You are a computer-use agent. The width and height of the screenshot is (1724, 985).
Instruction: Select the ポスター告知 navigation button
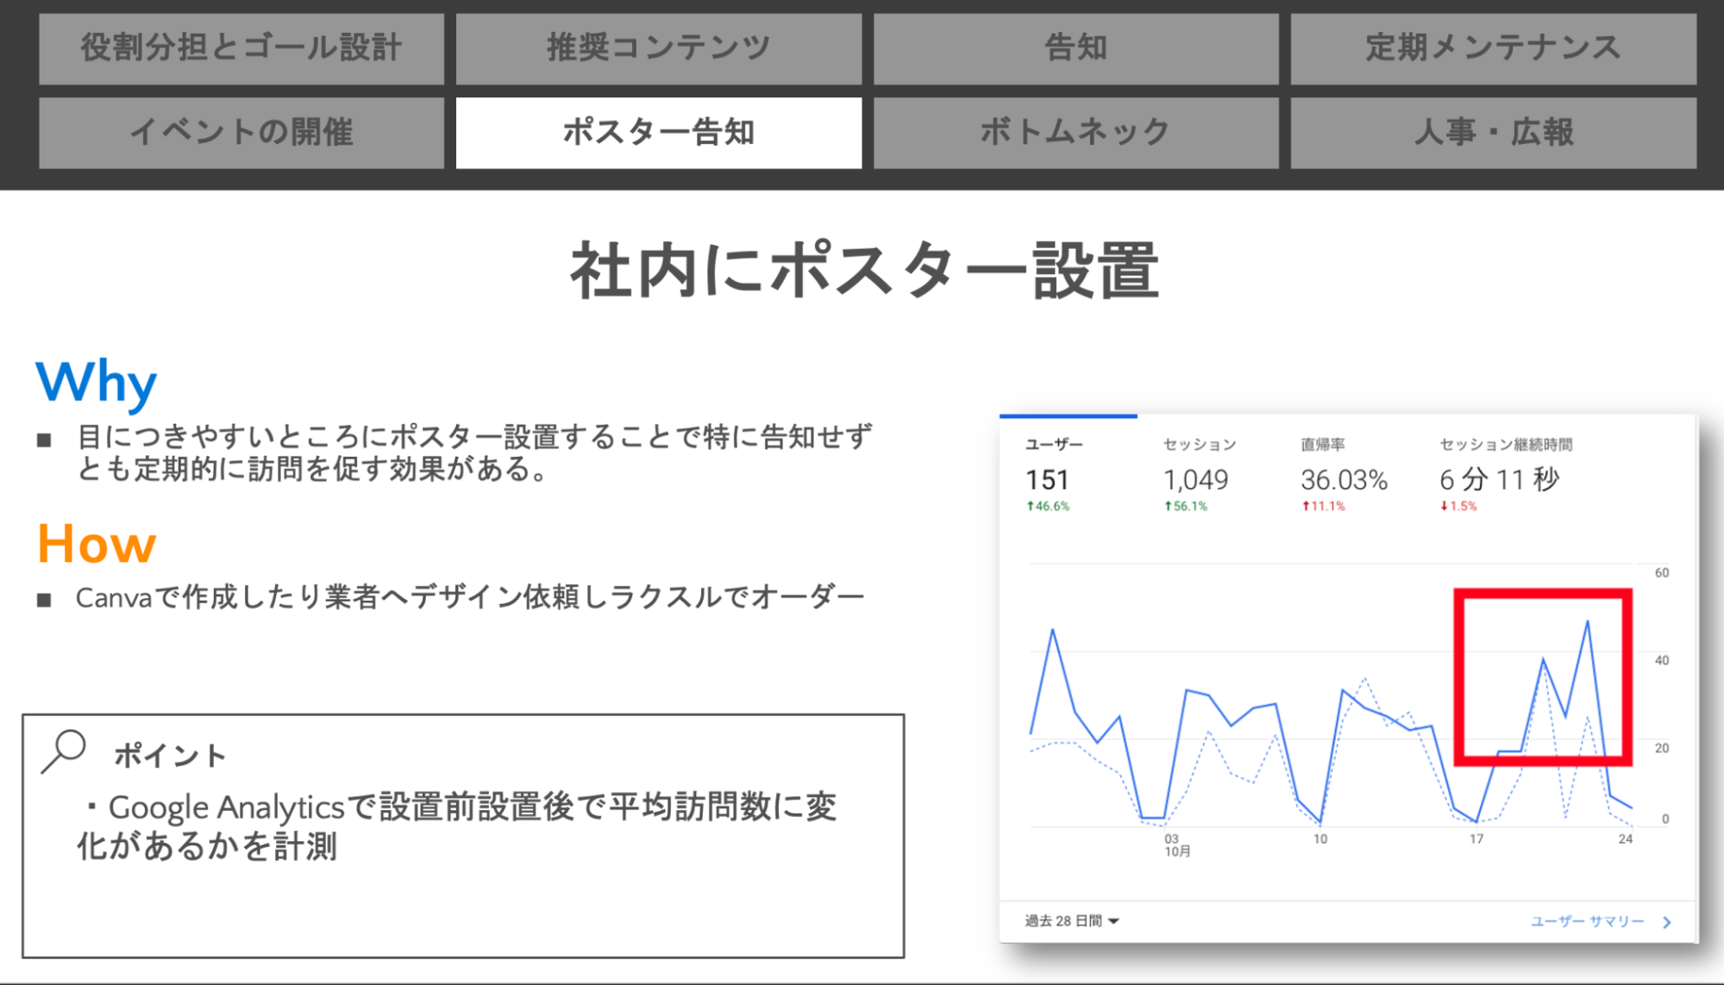tap(659, 131)
